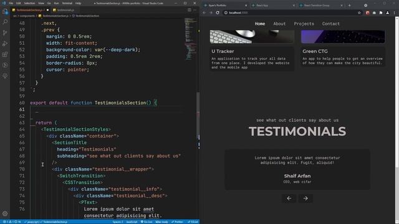This screenshot has height=224, width=399.
Task: Click the red extension icon in Chrome toolbar
Action: [x=367, y=12]
